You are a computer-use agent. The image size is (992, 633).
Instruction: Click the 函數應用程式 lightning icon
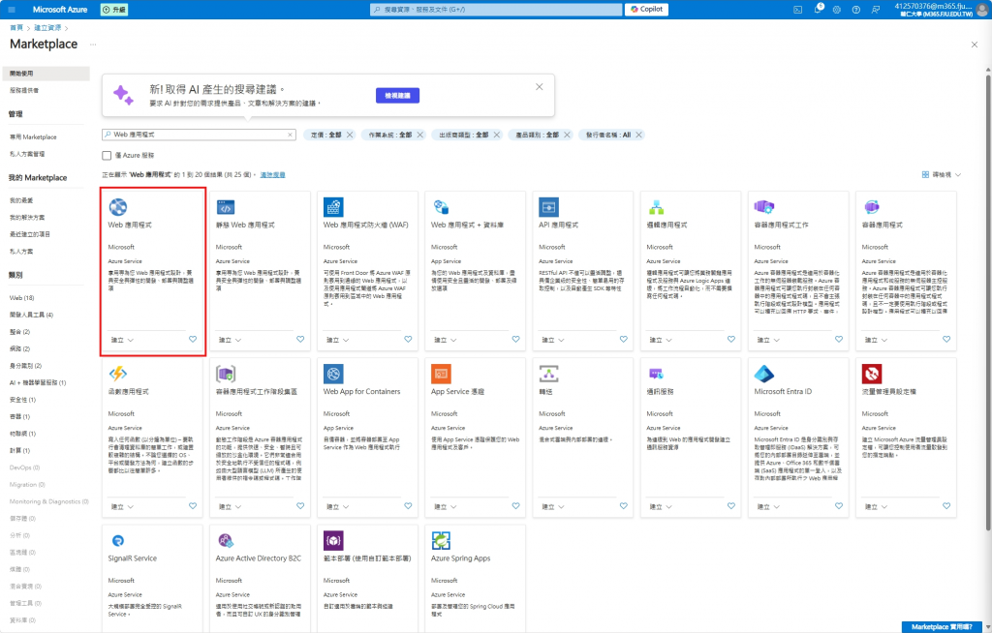coord(117,374)
